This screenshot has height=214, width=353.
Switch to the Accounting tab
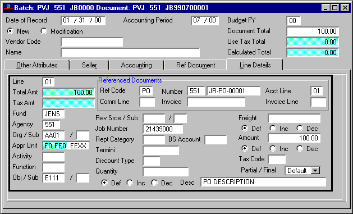(136, 65)
